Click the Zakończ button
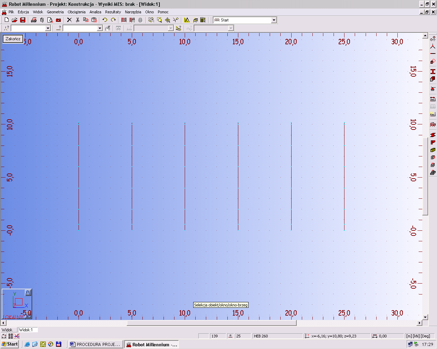The height and width of the screenshot is (349, 437). (13, 39)
